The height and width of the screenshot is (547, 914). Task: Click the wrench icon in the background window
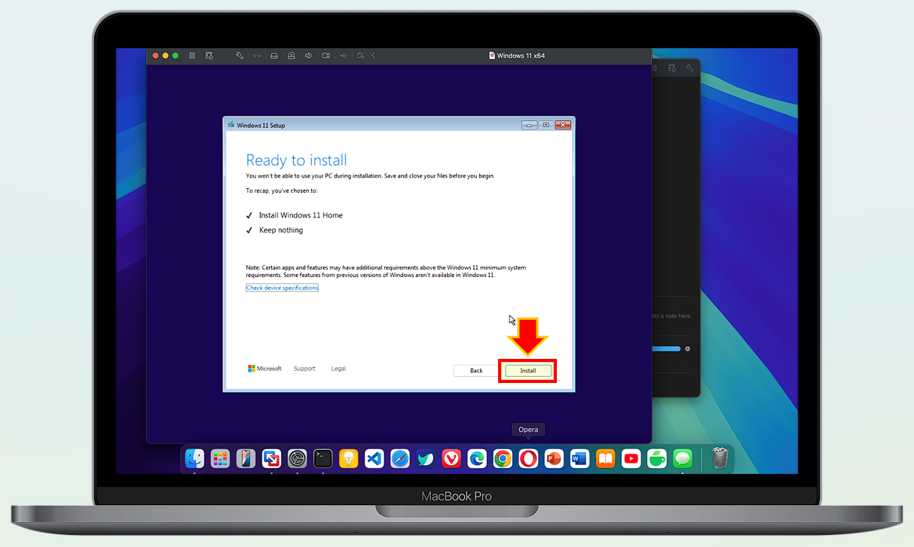click(689, 68)
